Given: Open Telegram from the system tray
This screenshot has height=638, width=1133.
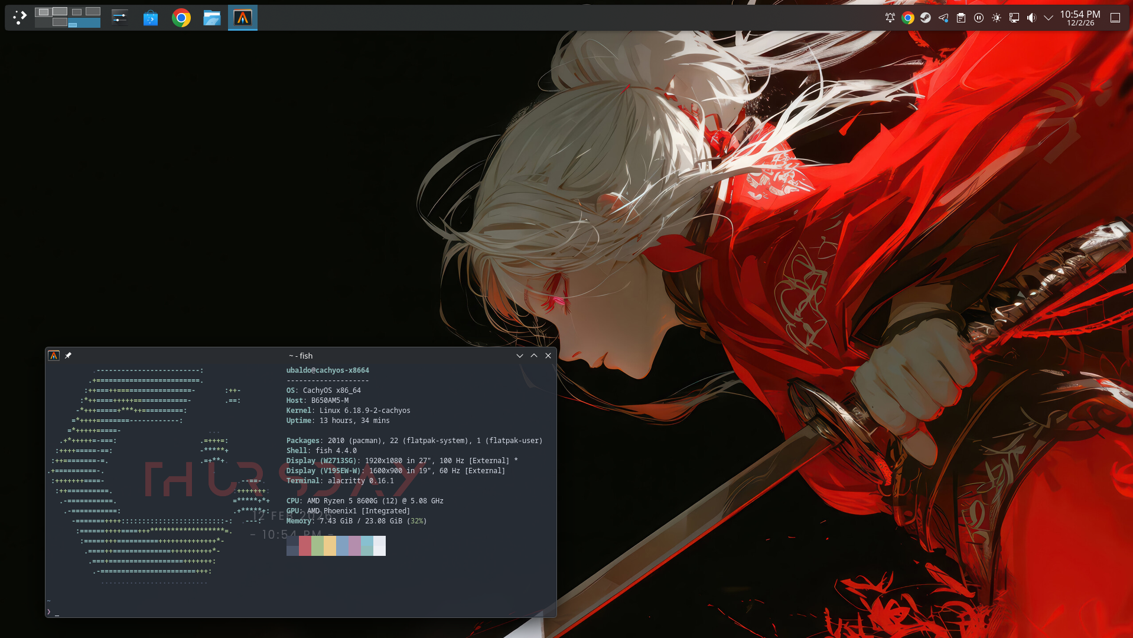Looking at the screenshot, I should [943, 18].
